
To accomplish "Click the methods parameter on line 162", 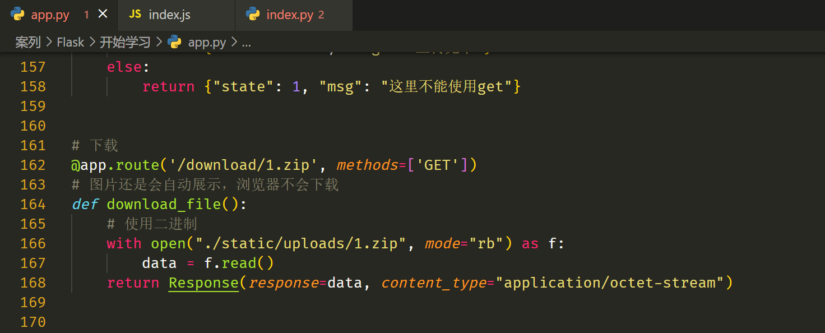I will coord(367,165).
